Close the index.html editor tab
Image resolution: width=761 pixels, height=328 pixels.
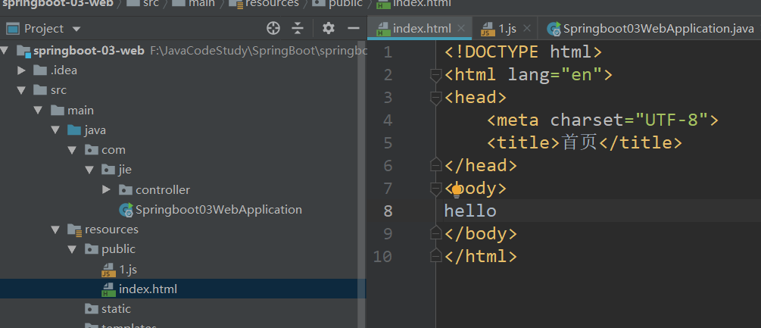pos(461,29)
